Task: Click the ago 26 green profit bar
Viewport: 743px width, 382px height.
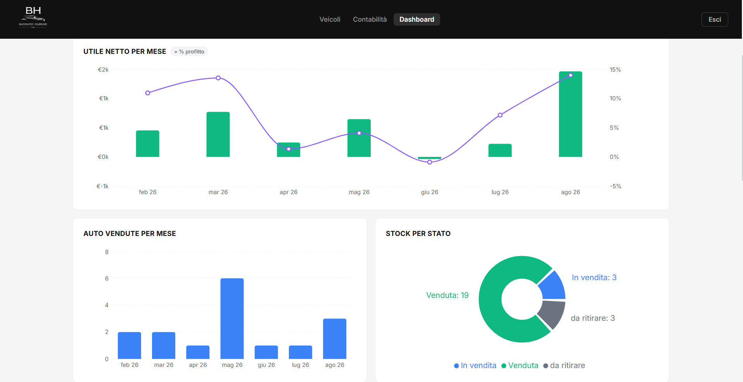Action: 570,114
